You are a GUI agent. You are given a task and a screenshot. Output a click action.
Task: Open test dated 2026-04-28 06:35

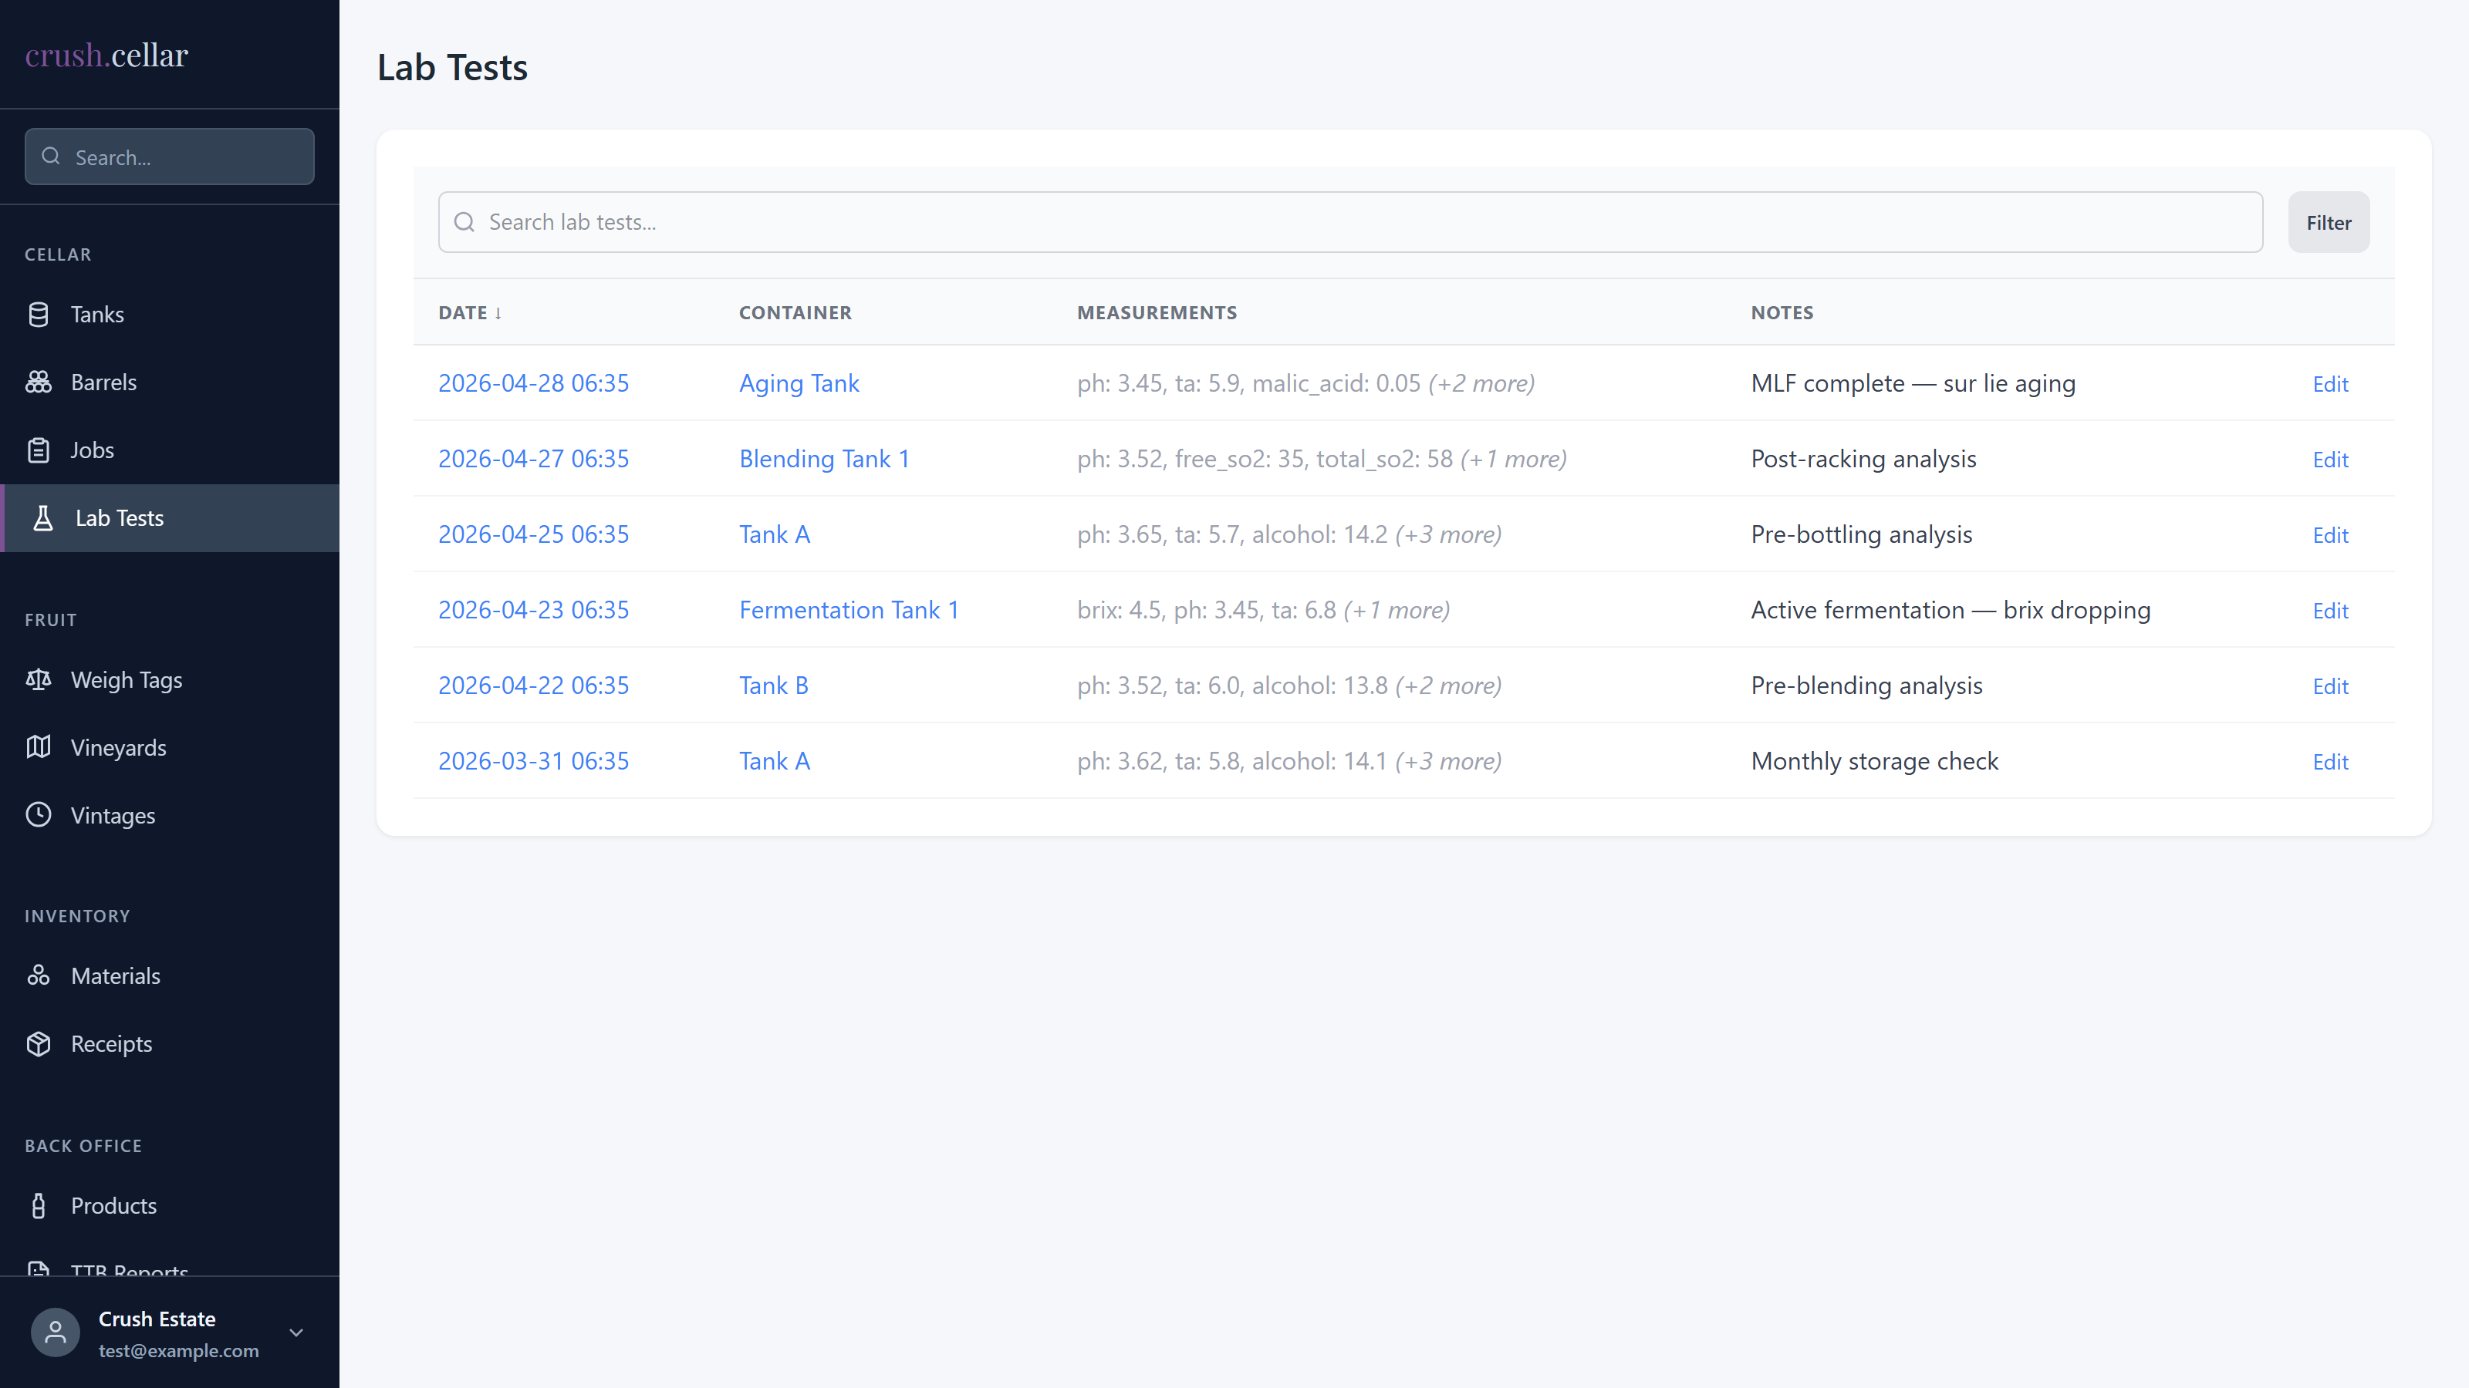tap(534, 383)
